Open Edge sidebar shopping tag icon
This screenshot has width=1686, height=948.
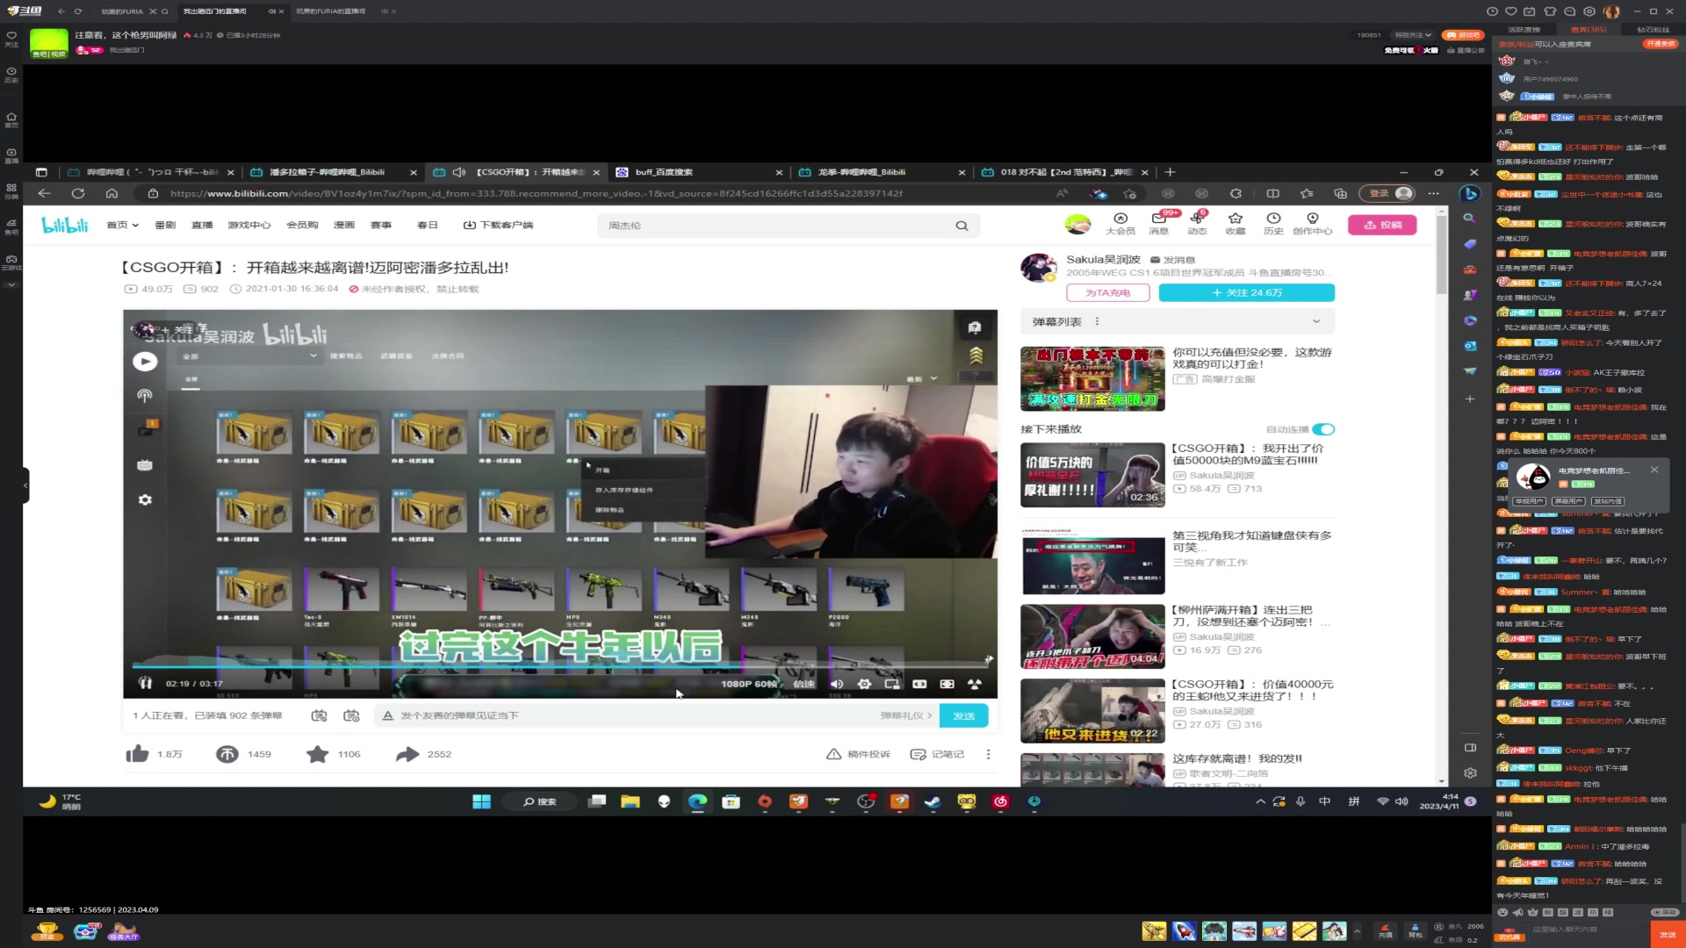click(1470, 244)
